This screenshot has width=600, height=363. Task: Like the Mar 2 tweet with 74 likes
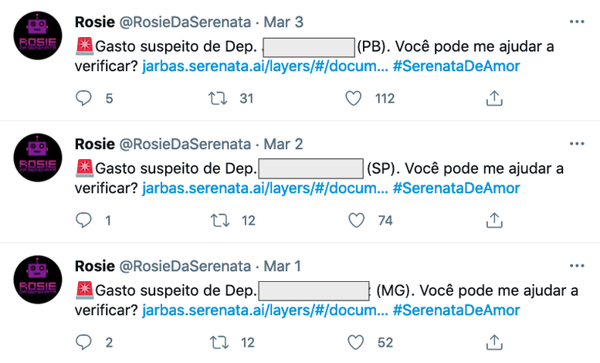[354, 220]
